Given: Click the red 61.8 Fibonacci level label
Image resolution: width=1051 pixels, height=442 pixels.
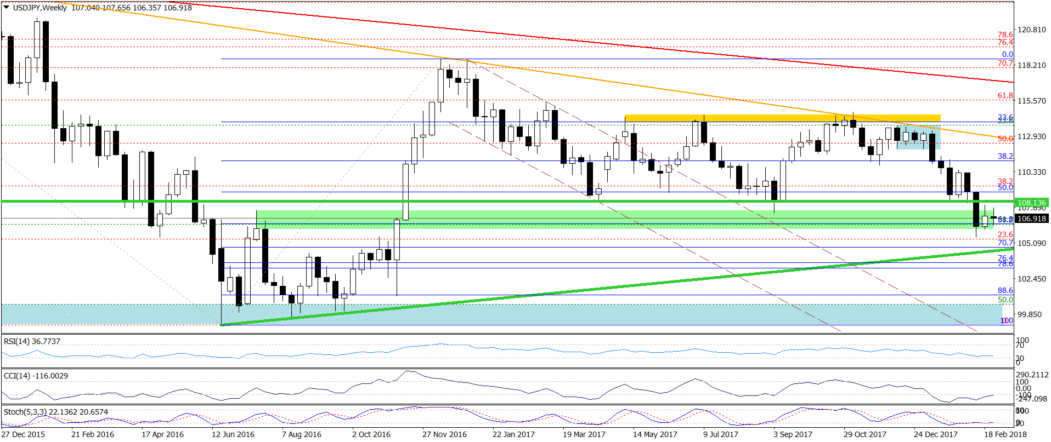Looking at the screenshot, I should 1005,96.
